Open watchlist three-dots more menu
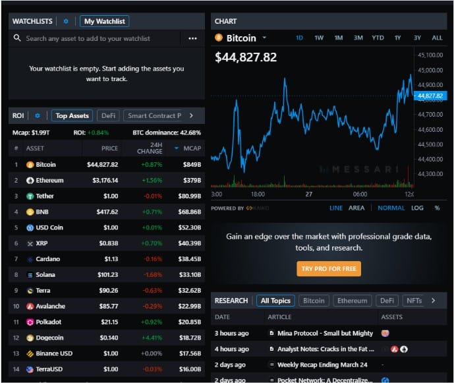Viewport: 454px width, 383px height. tap(192, 38)
